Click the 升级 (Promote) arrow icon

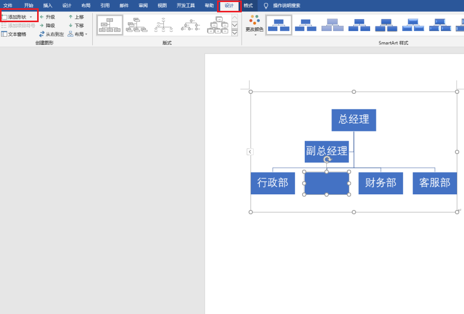[x=42, y=17]
